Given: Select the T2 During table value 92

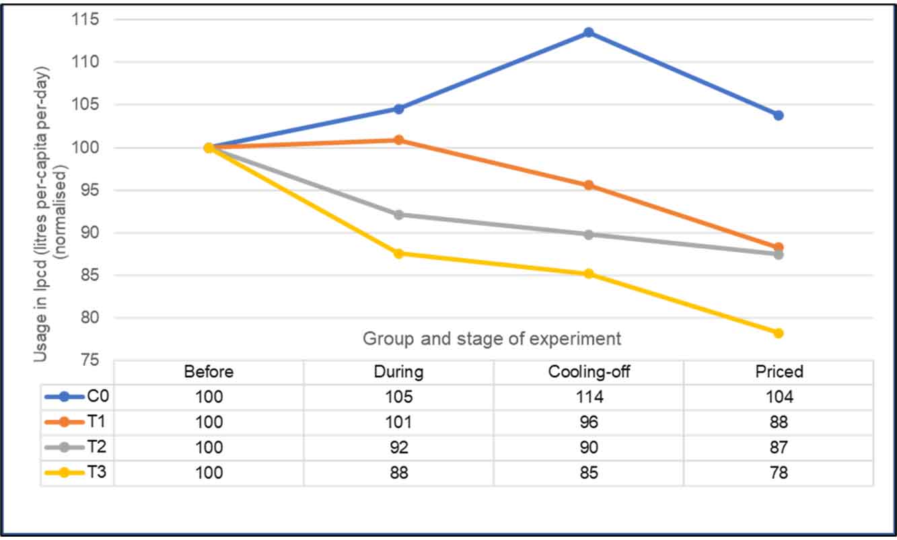Looking at the screenshot, I should pyautogui.click(x=398, y=448).
